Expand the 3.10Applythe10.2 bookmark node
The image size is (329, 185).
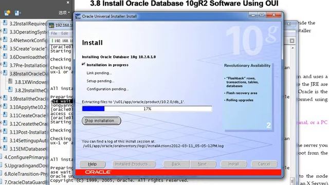tap(1, 107)
